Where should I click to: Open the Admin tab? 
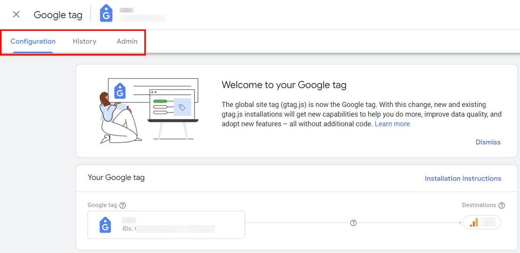pyautogui.click(x=127, y=42)
